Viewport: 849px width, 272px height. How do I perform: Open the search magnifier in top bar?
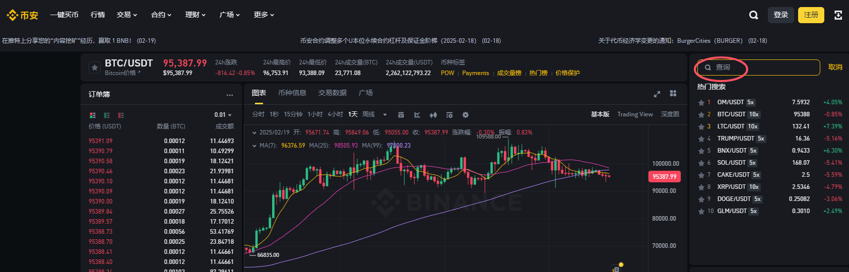point(753,15)
